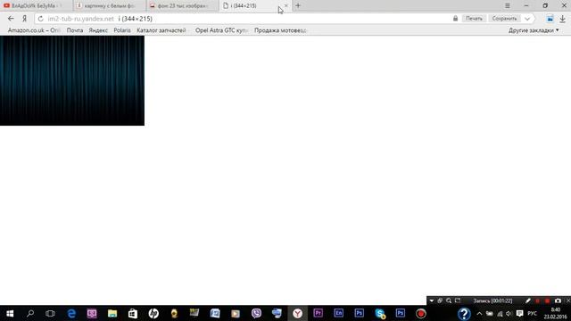Open the Windows Start menu
571x321 pixels.
pos(10,313)
